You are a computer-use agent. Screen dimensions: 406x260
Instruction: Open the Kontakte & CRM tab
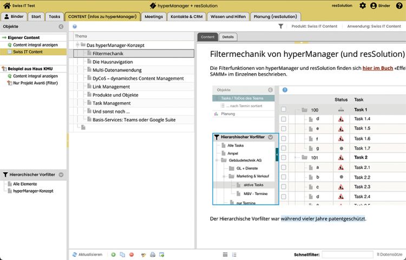click(186, 17)
